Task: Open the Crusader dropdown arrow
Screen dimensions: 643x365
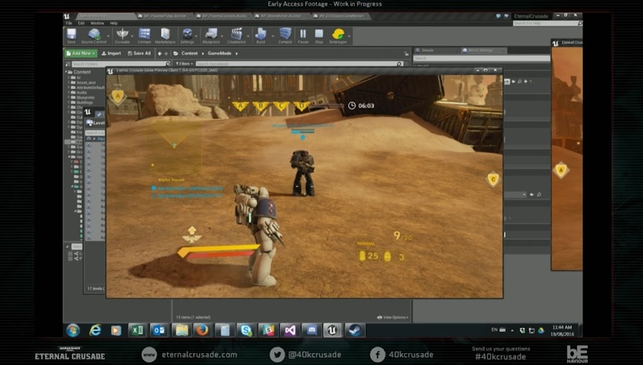Action: [x=132, y=36]
